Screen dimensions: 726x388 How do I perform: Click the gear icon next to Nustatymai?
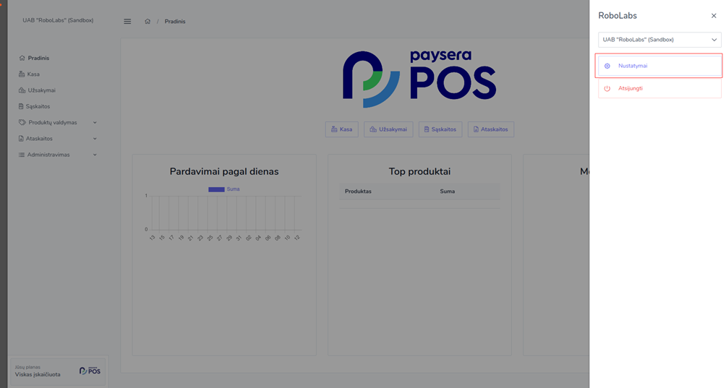pyautogui.click(x=607, y=66)
